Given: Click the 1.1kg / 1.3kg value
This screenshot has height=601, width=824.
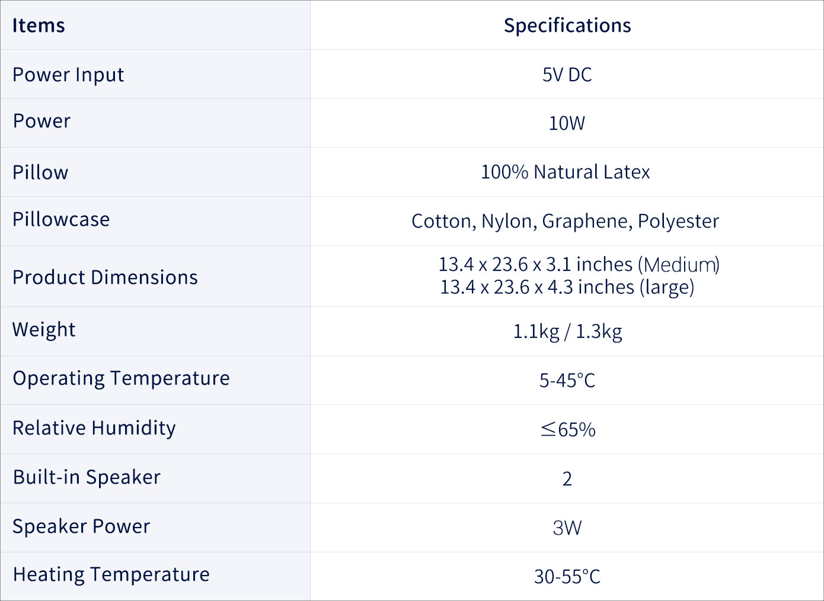Looking at the screenshot, I should 567,331.
